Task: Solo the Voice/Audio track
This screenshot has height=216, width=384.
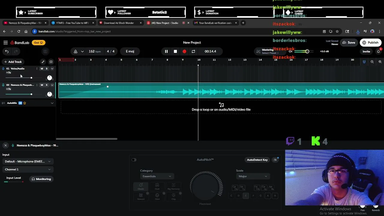Action: [46, 69]
